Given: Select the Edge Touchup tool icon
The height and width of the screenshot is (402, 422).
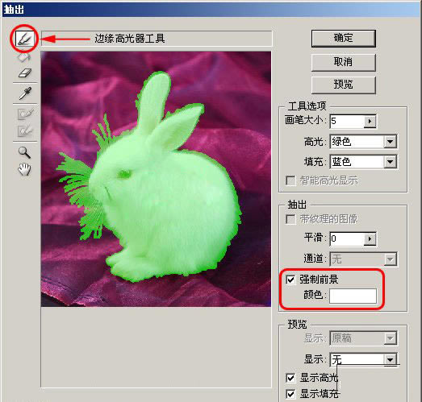Looking at the screenshot, I should (25, 131).
